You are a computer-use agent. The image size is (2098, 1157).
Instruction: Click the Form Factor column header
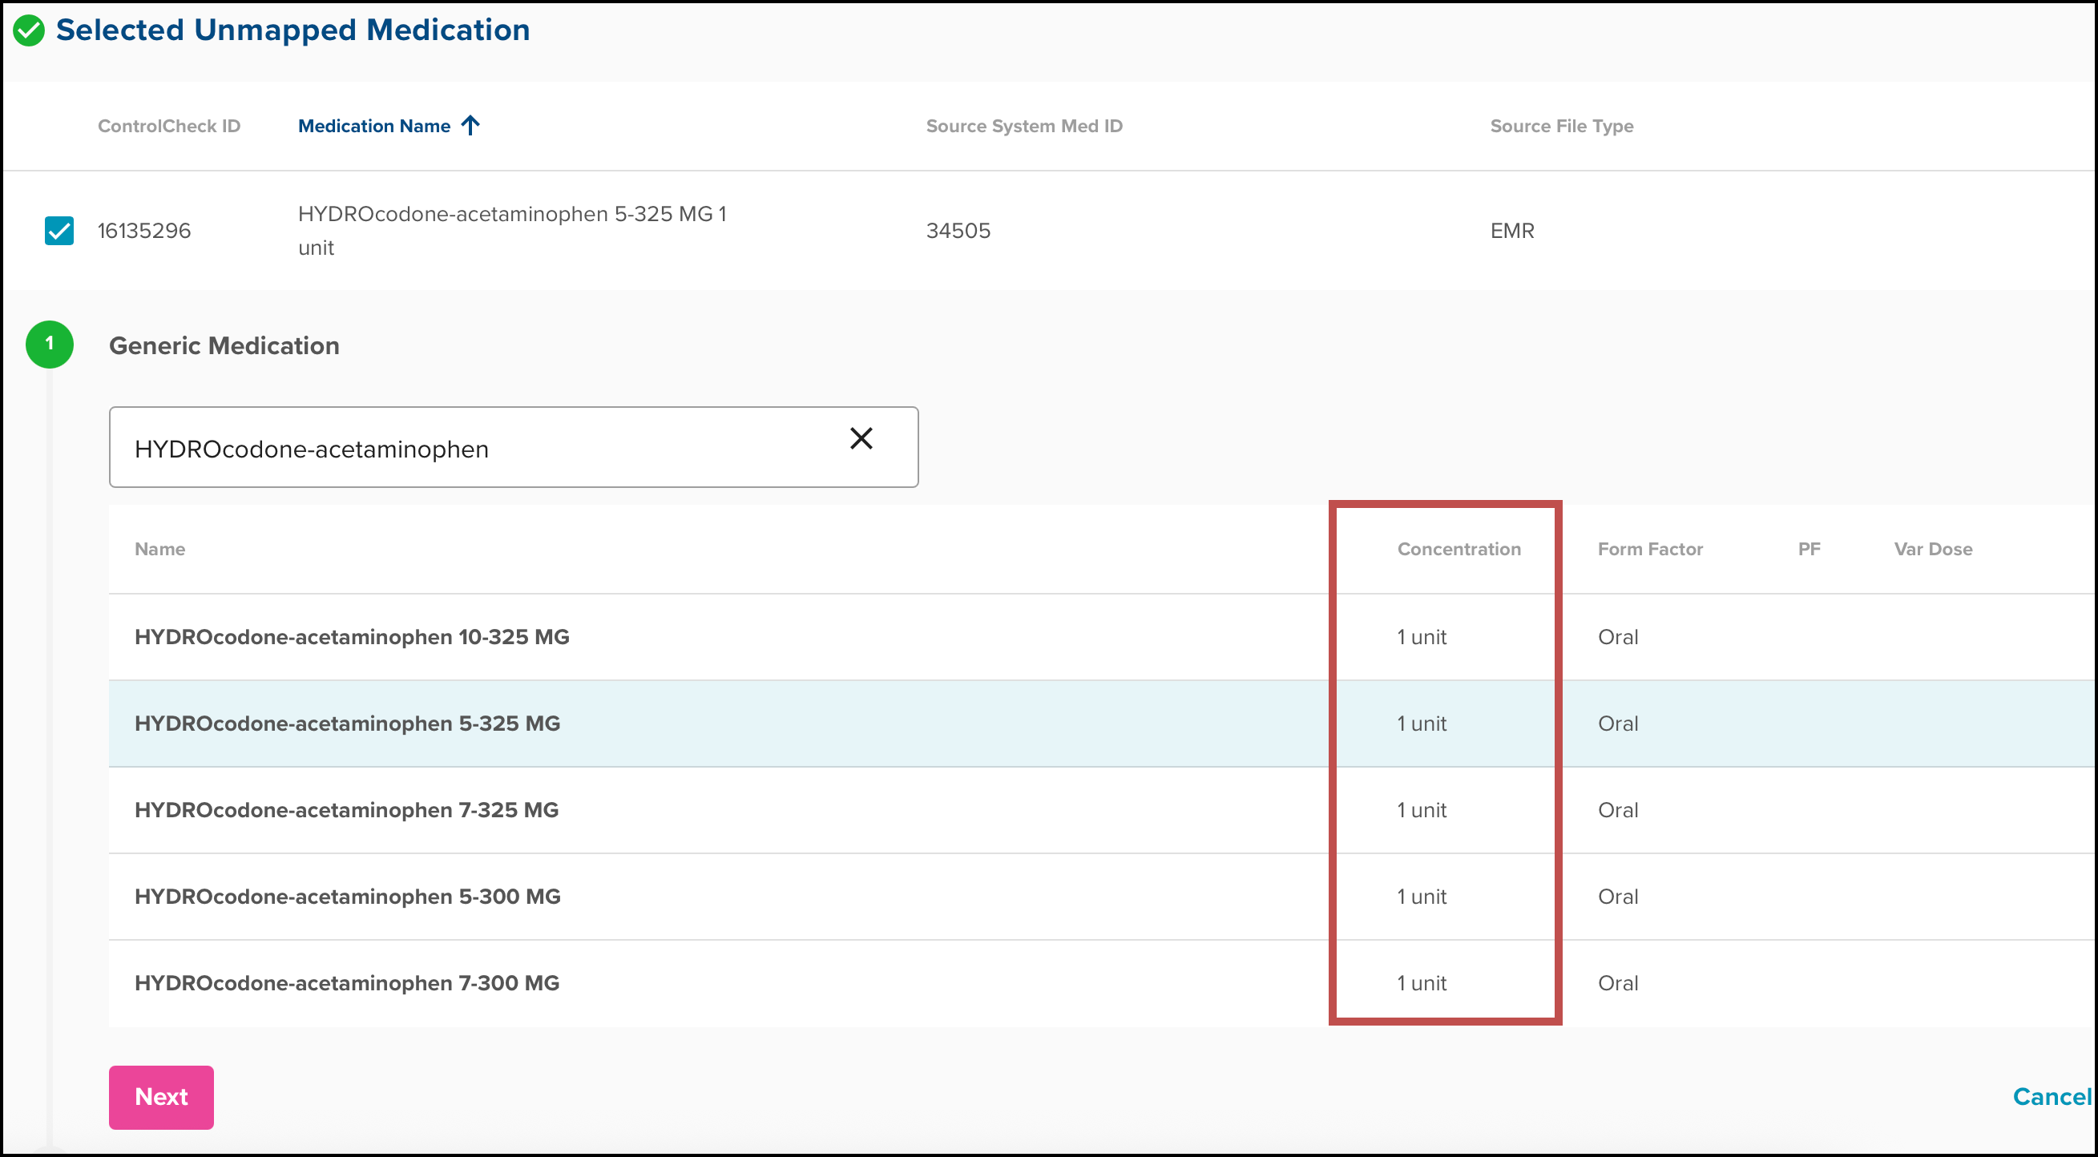[x=1650, y=550]
